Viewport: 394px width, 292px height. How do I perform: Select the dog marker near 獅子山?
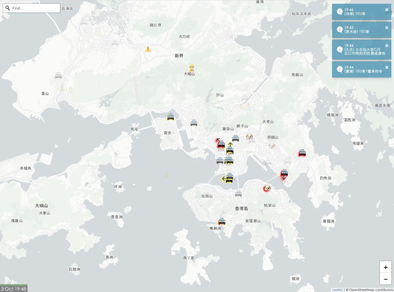[x=249, y=136]
